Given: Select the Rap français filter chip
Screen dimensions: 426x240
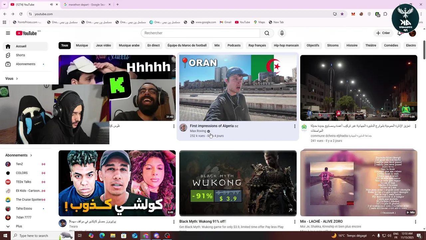Looking at the screenshot, I should click(257, 45).
